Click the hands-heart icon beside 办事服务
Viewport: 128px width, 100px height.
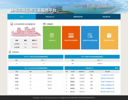tap(44, 24)
